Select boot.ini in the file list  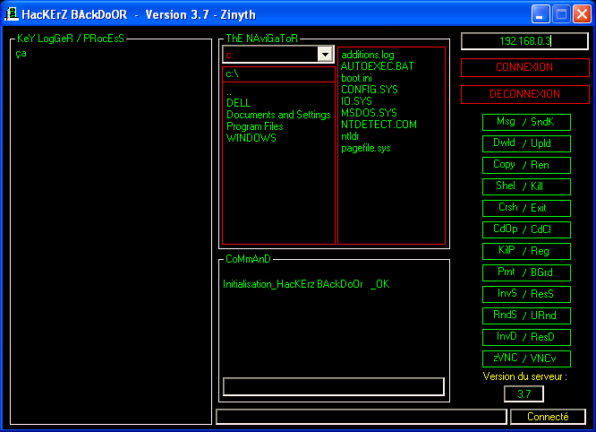[357, 78]
